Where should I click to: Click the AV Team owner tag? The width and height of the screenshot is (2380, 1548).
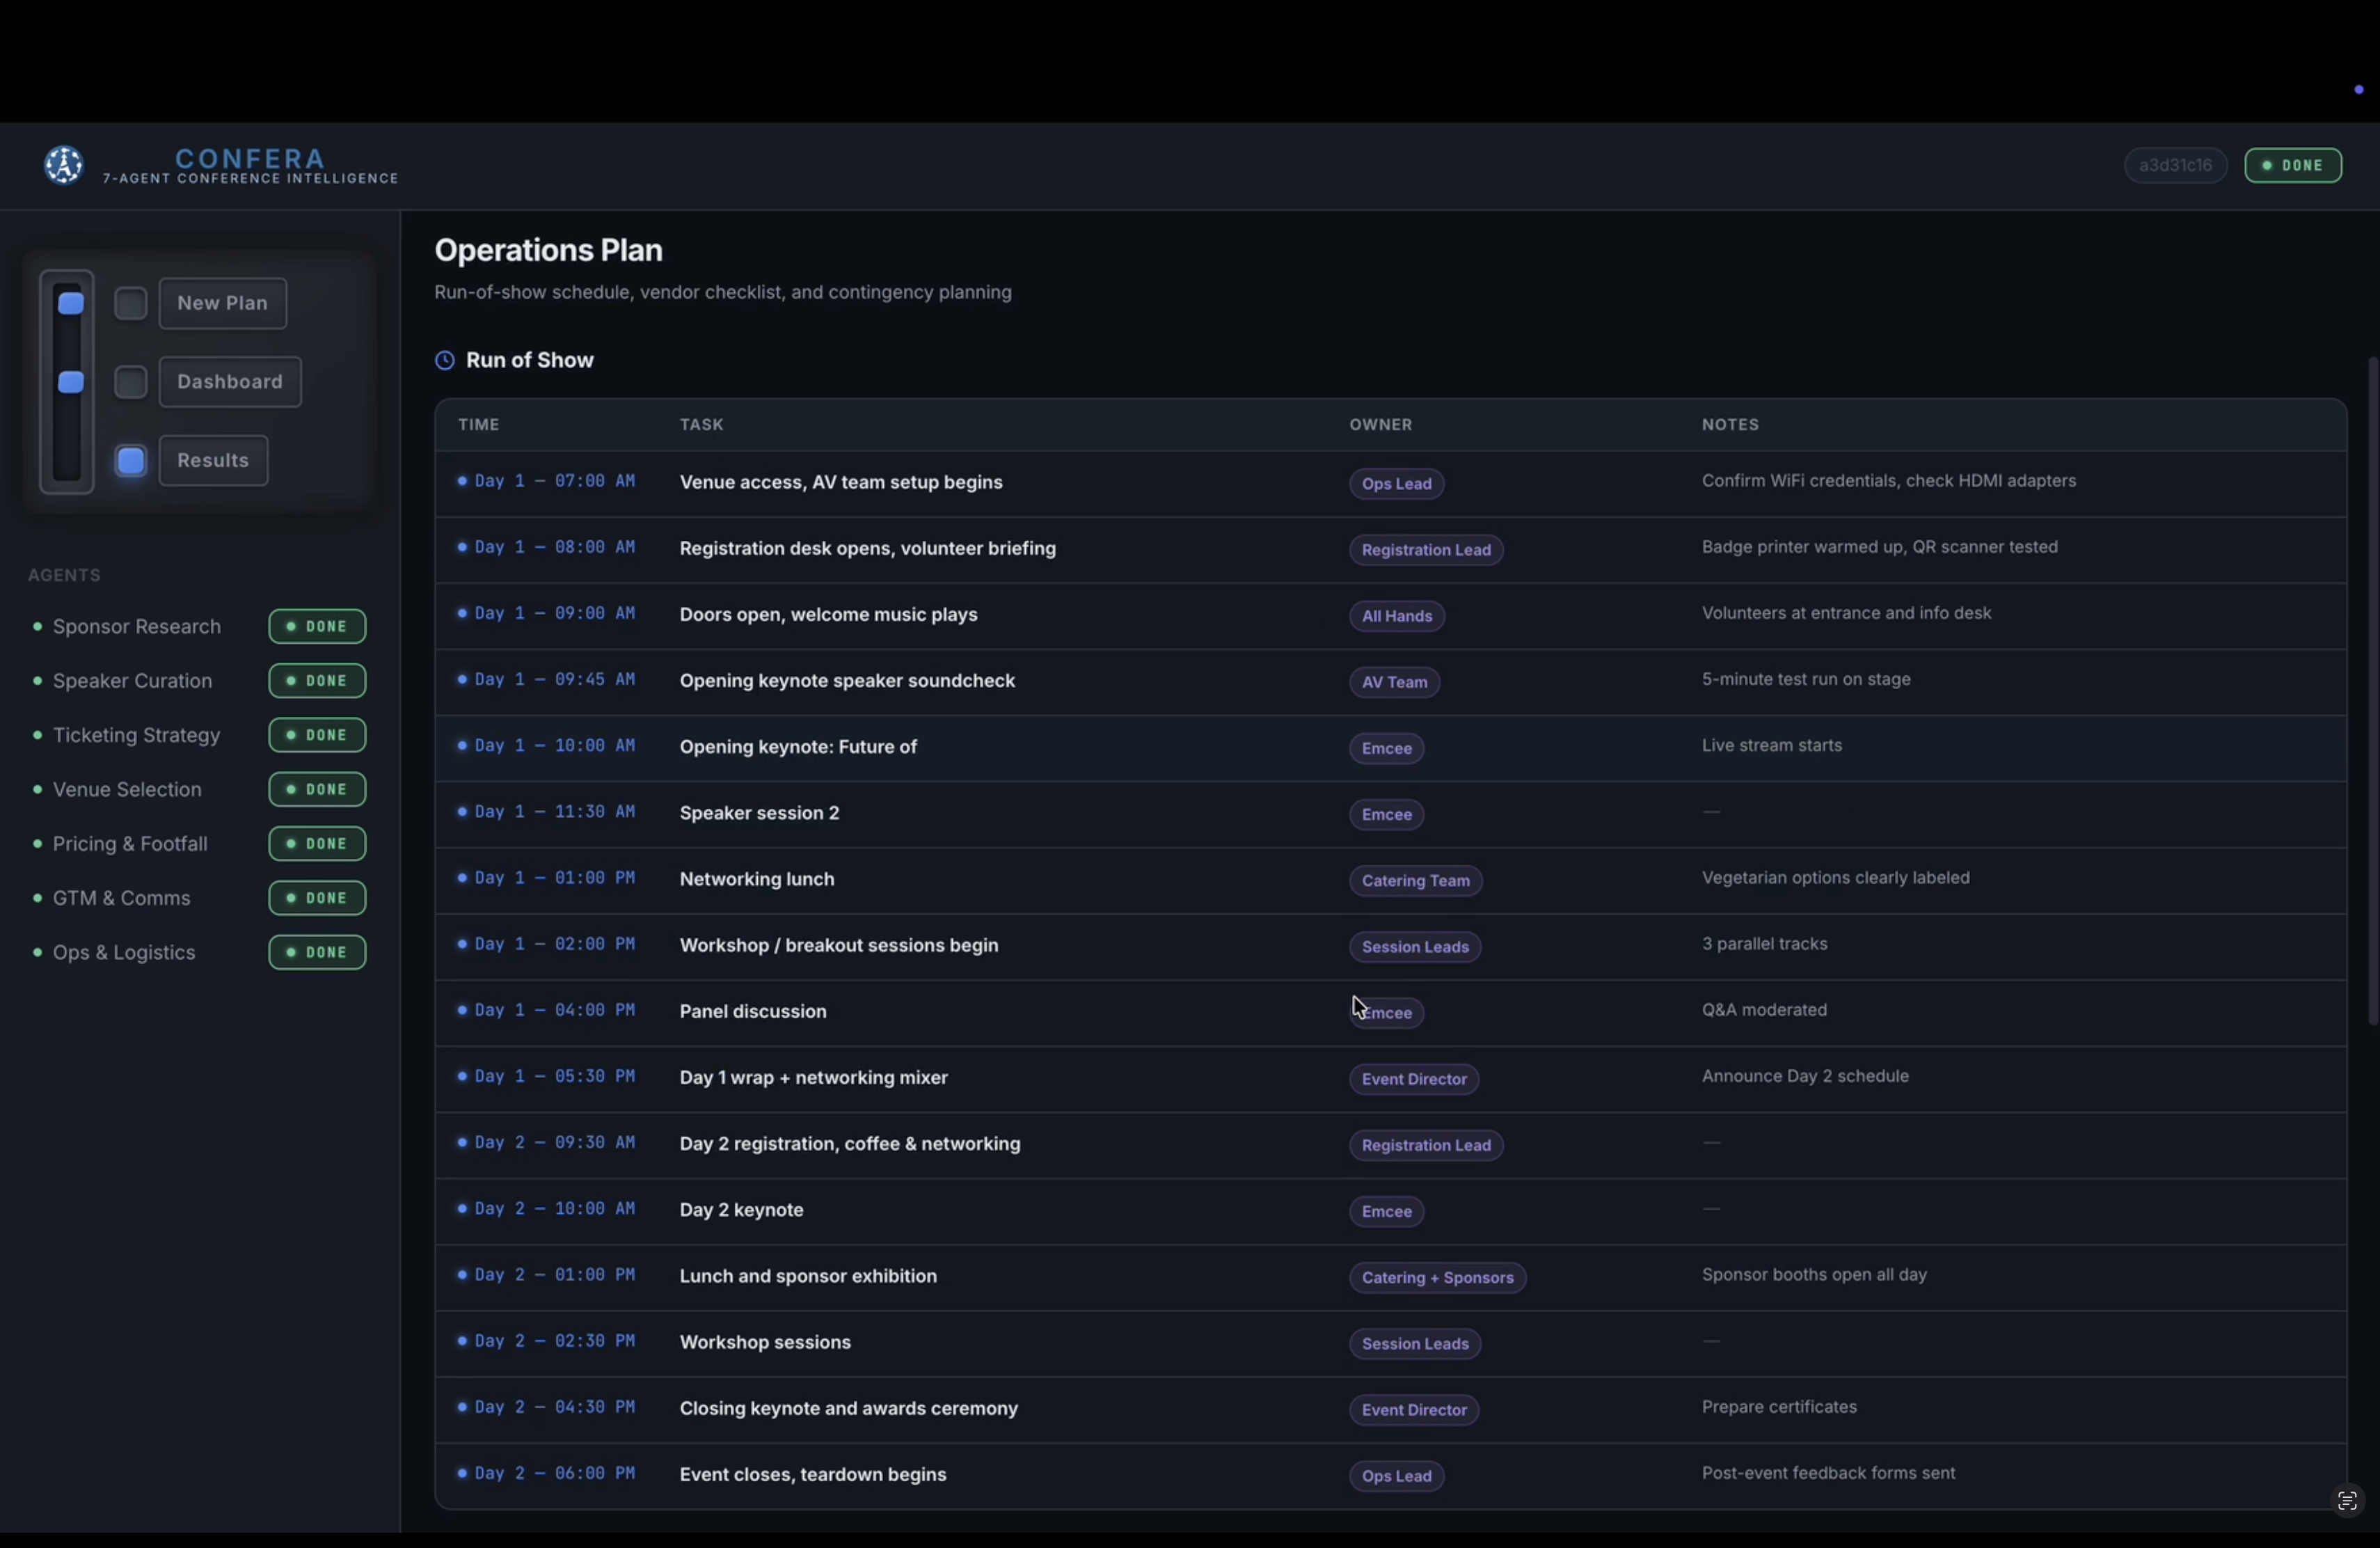[1395, 682]
